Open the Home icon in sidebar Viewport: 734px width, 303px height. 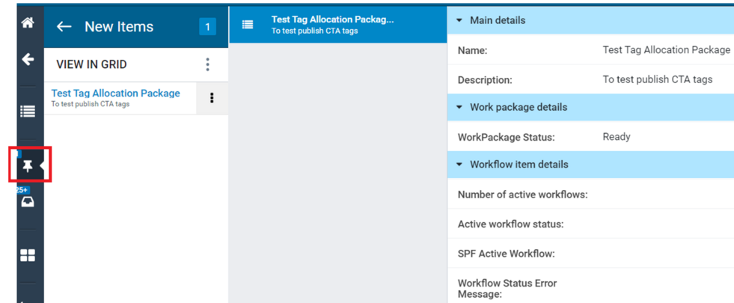point(28,22)
